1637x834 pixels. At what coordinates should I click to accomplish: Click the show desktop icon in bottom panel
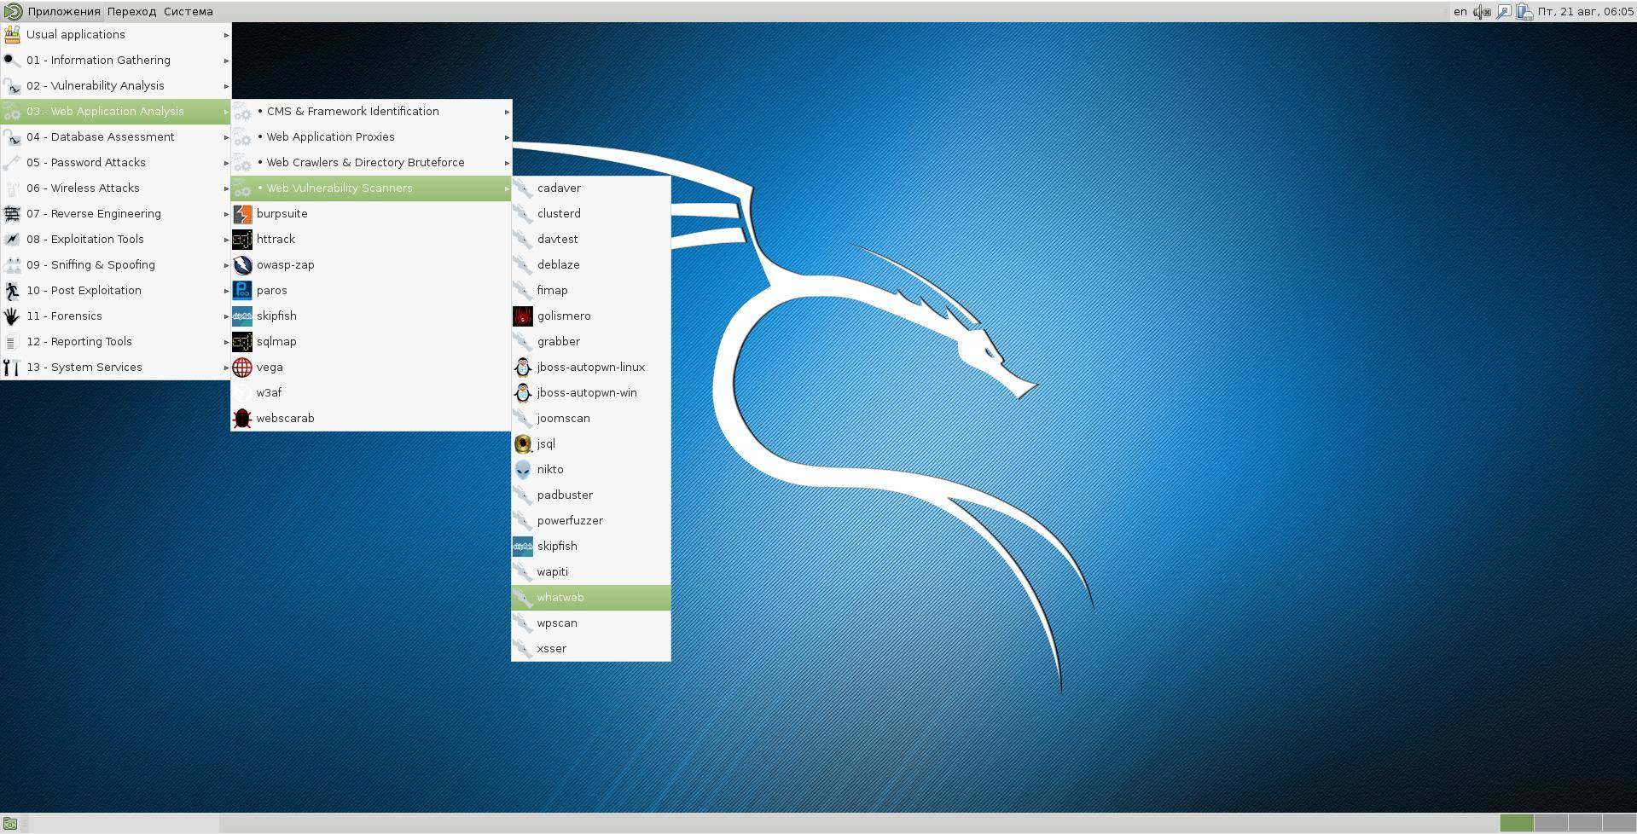click(x=10, y=823)
